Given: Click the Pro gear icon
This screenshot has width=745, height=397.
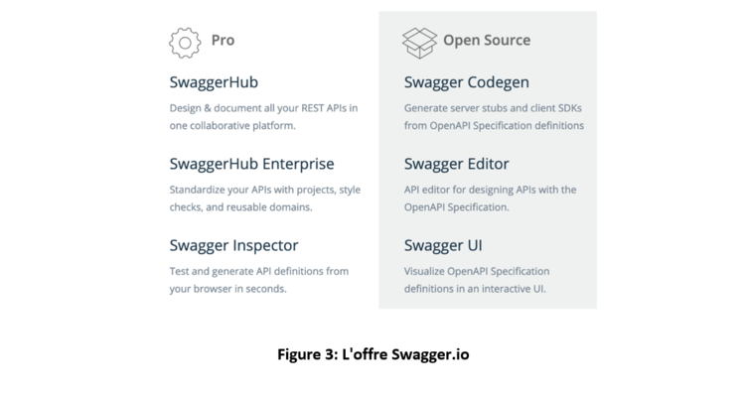Looking at the screenshot, I should pos(185,43).
